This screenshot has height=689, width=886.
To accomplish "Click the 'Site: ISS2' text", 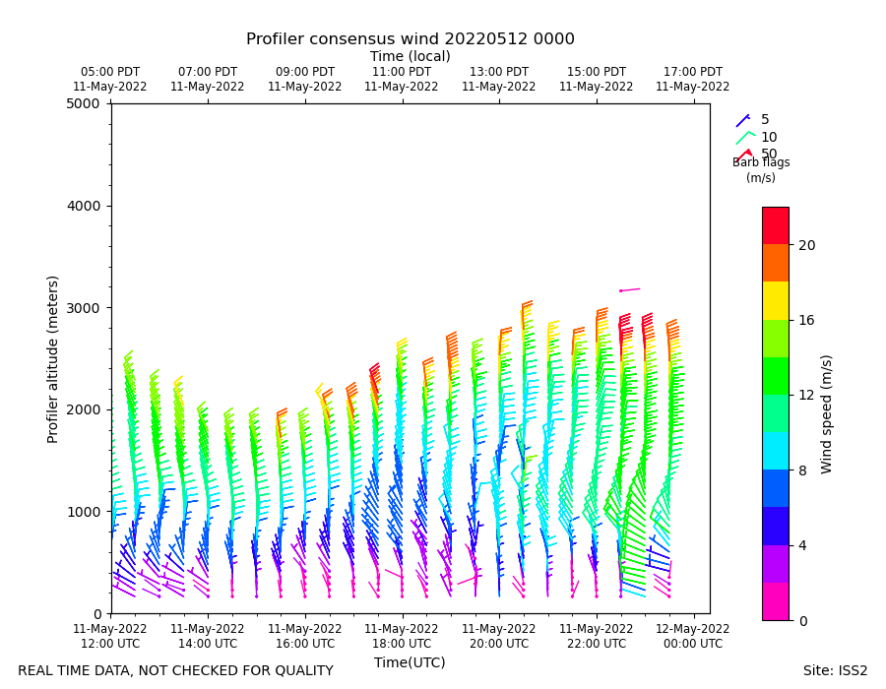I will [835, 670].
